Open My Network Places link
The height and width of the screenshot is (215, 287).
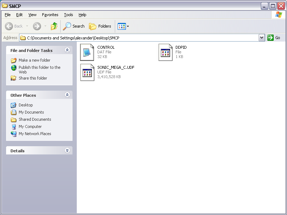[35, 134]
